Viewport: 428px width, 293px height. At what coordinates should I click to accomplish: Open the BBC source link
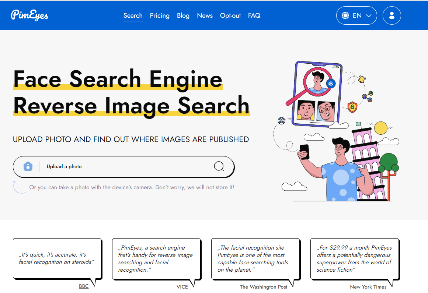point(84,286)
